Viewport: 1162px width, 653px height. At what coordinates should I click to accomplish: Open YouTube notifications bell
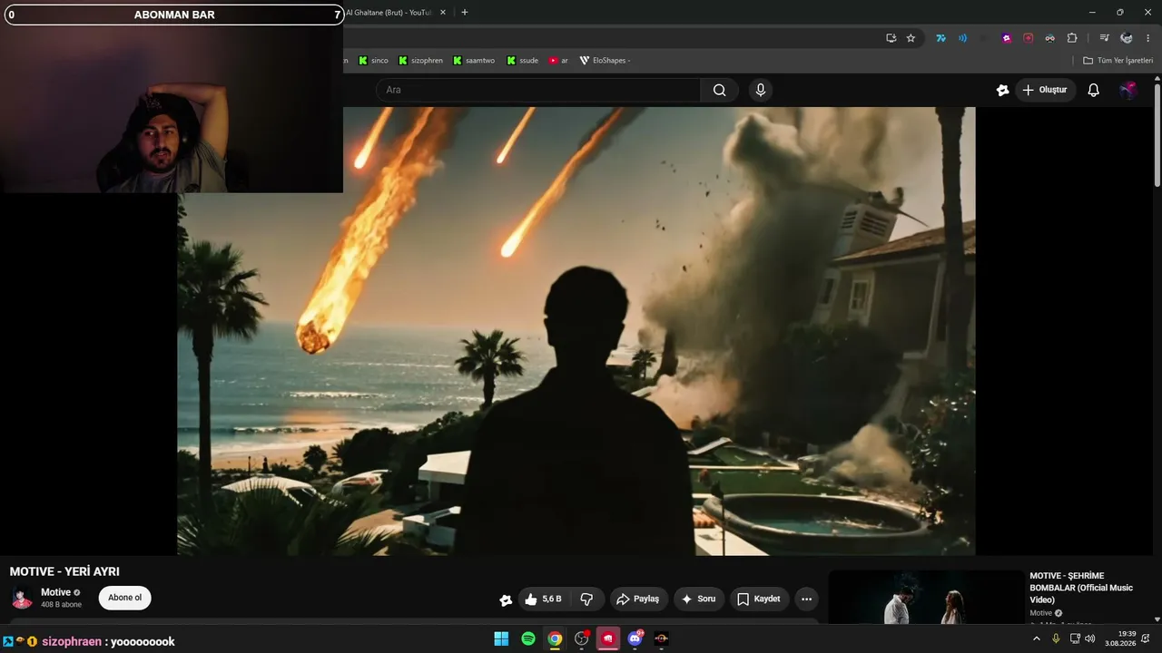coord(1093,90)
